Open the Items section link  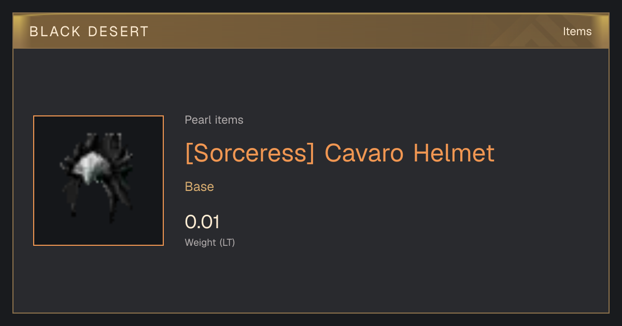(x=577, y=31)
